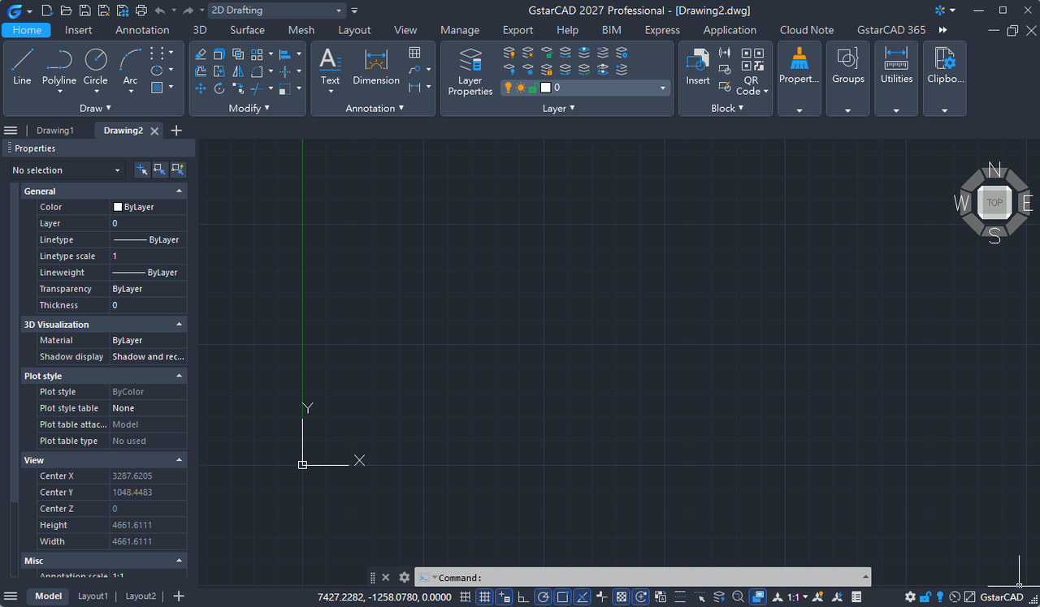Image resolution: width=1040 pixels, height=607 pixels.
Task: Click the Color ByLayer swatch in Properties
Action: click(x=119, y=208)
